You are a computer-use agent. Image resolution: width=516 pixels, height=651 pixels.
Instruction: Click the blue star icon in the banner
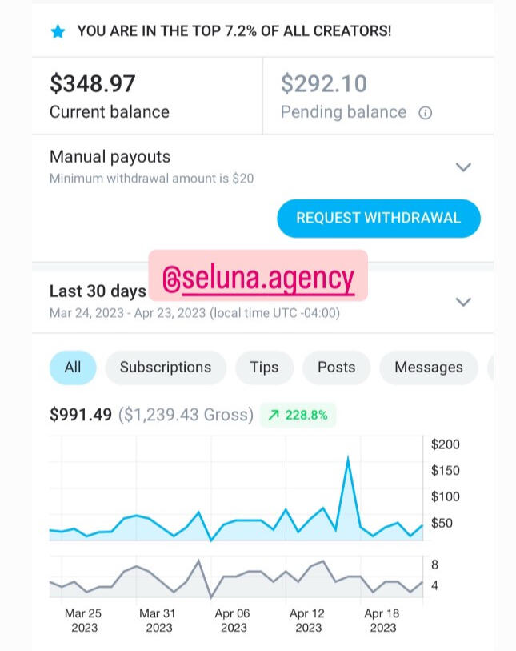pos(58,32)
